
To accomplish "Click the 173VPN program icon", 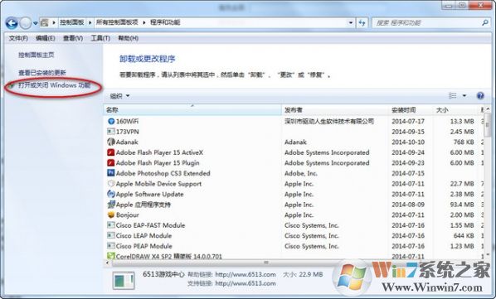I will click(111, 132).
